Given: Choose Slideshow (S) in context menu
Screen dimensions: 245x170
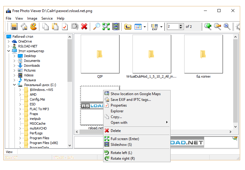Looking at the screenshot, I should click(x=137, y=145).
